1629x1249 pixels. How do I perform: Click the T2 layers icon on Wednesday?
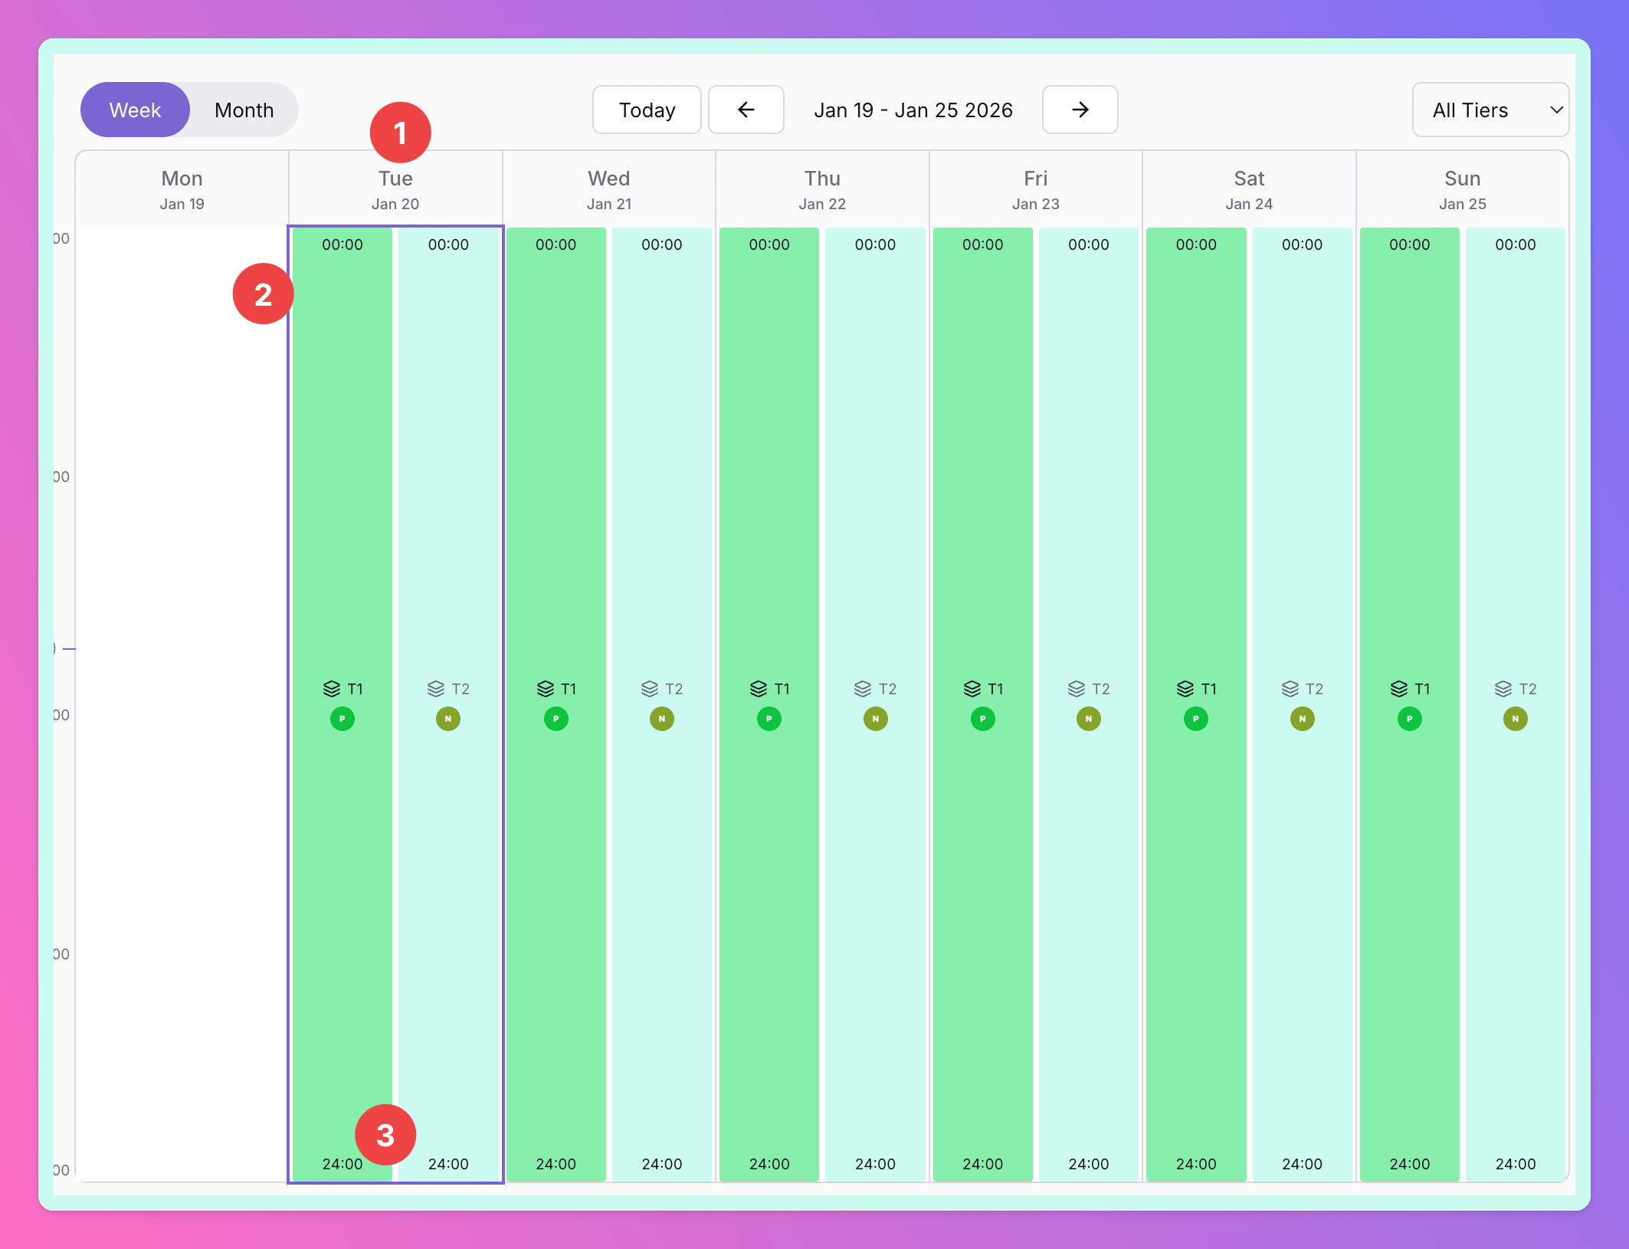pos(650,689)
